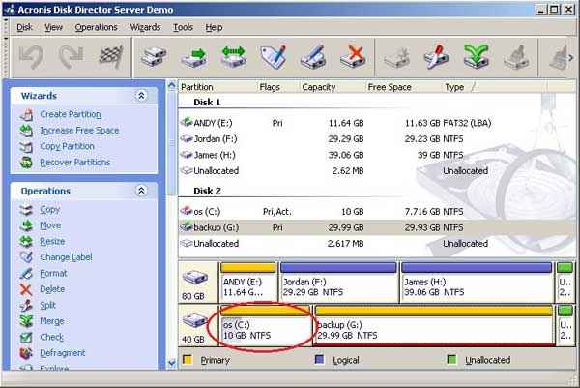The height and width of the screenshot is (388, 580).
Task: Click the double green arrow resize toolbar icon
Action: pos(233,56)
